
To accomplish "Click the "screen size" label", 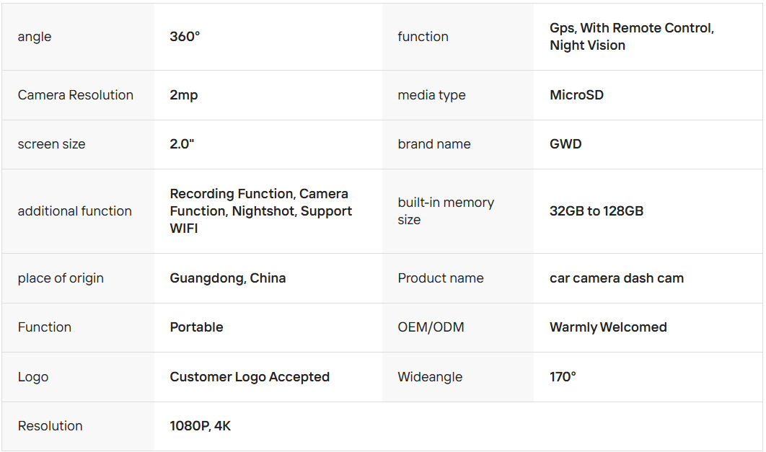I will tap(51, 144).
